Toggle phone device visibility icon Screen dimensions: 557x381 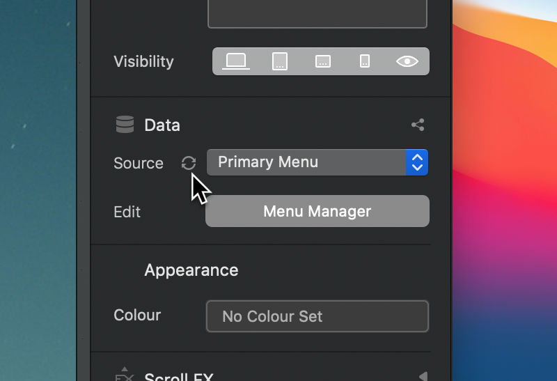pos(365,61)
